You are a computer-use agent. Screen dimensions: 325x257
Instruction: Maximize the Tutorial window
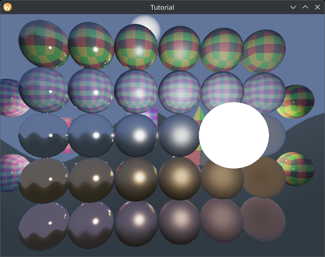306,7
